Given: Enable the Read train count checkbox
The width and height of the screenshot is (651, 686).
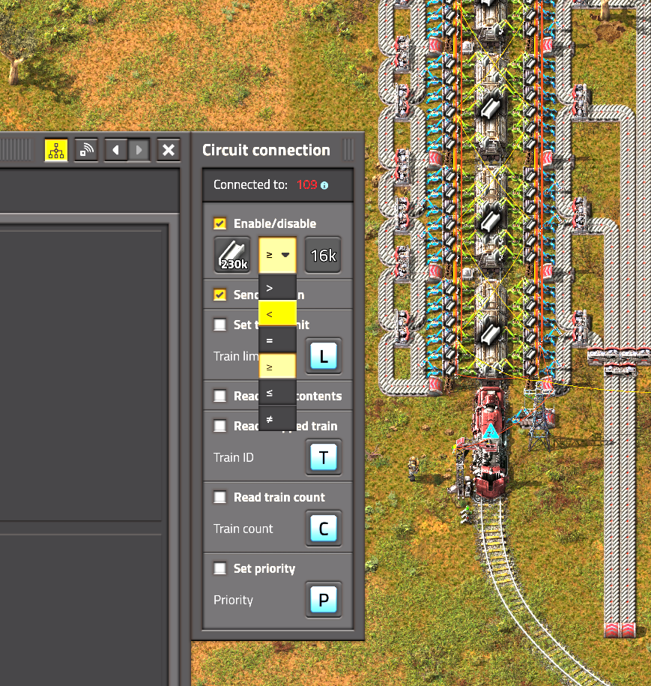Looking at the screenshot, I should coord(220,497).
